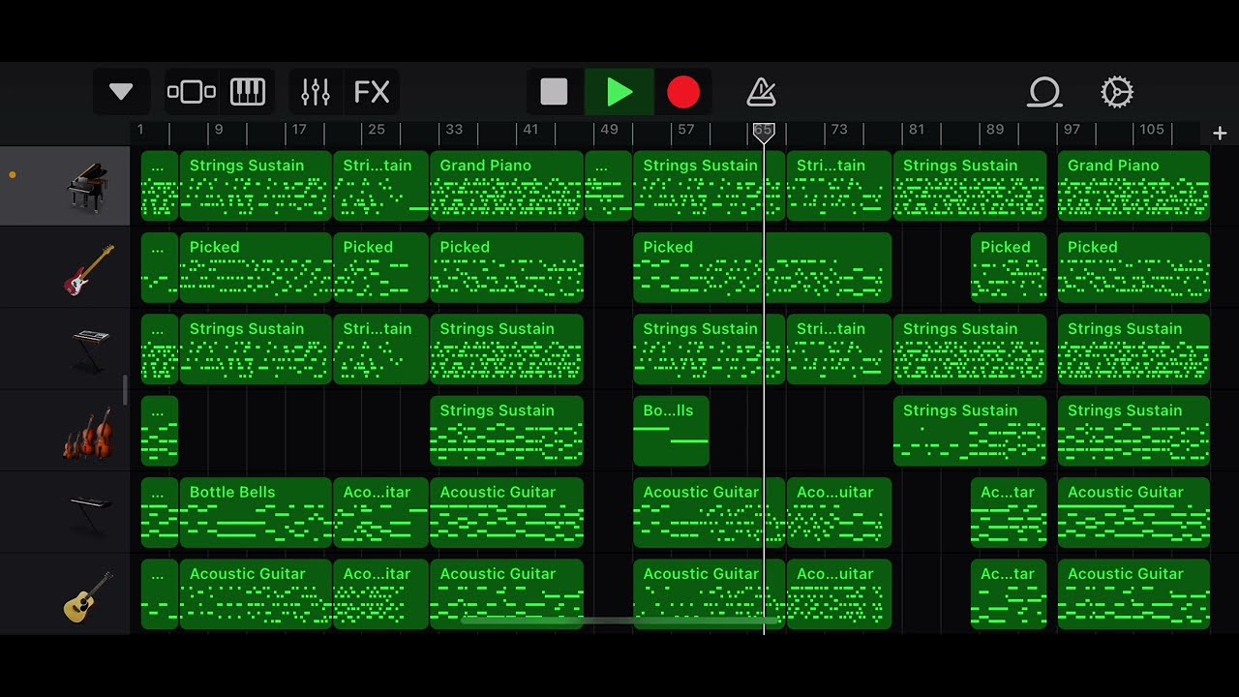Start recording with the red Record button
Viewport: 1239px width, 697px height.
pos(683,92)
